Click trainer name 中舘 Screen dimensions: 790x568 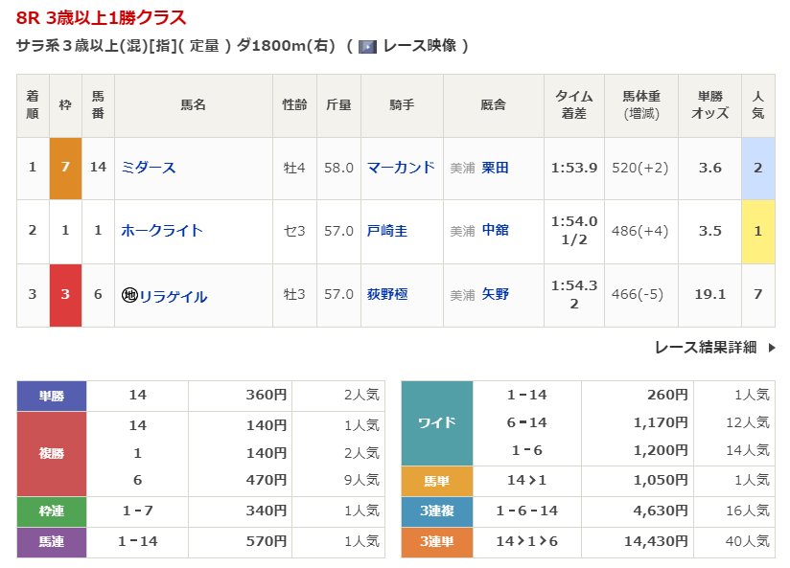495,231
